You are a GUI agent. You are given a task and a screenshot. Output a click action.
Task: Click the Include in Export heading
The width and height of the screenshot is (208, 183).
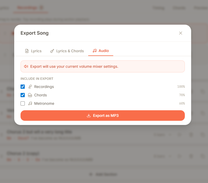click(x=37, y=79)
